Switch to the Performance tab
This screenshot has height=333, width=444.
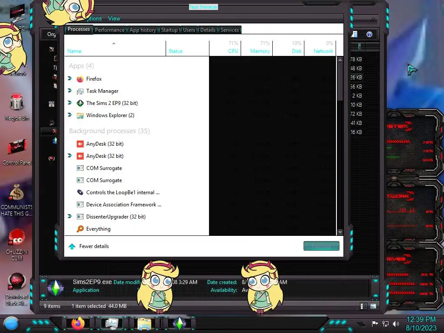pyautogui.click(x=110, y=30)
